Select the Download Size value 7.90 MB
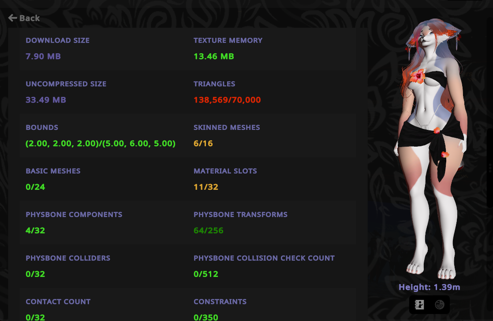Viewport: 493px width, 321px height. (43, 56)
